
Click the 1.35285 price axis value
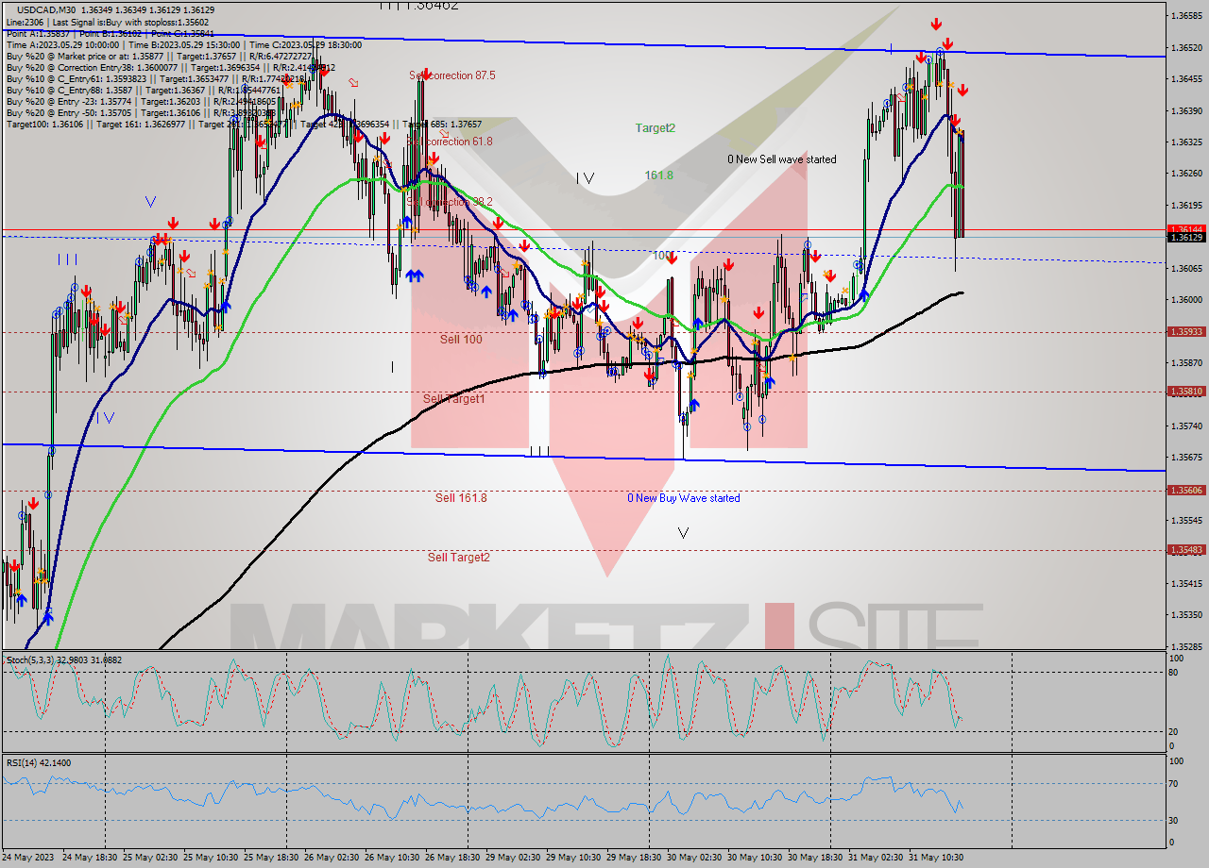point(1185,647)
